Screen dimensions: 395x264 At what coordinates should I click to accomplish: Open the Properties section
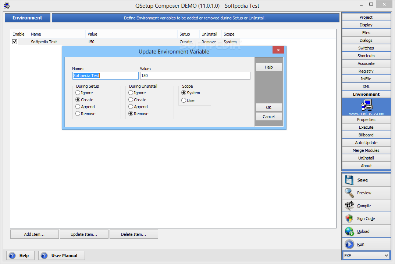pyautogui.click(x=366, y=120)
